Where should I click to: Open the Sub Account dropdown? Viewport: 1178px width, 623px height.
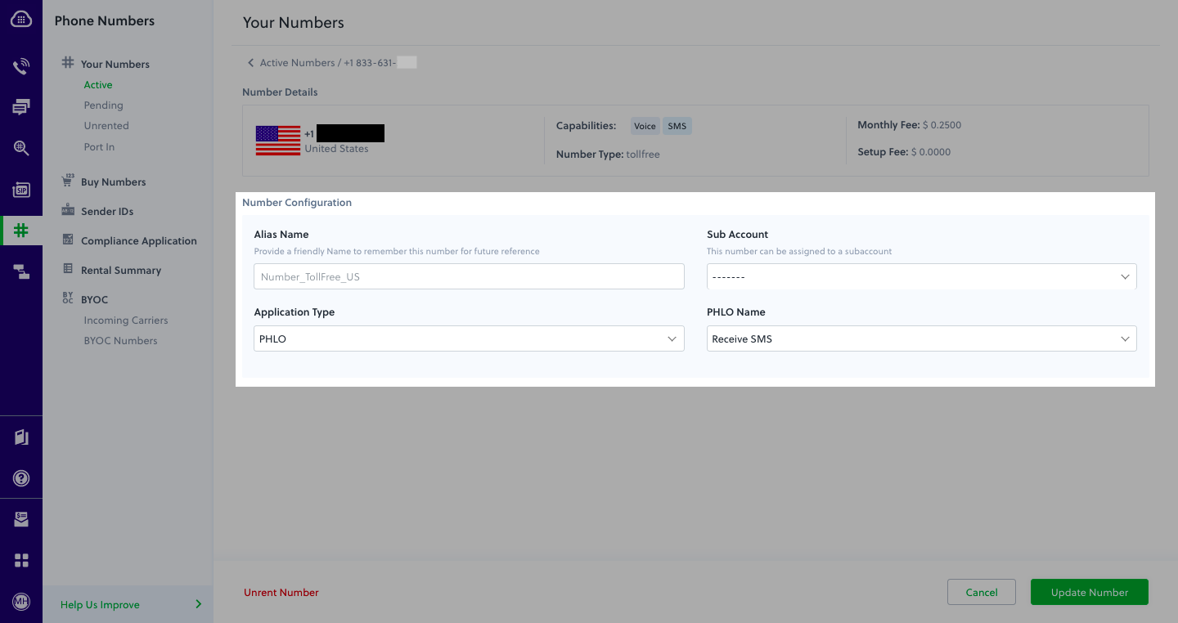coord(921,276)
